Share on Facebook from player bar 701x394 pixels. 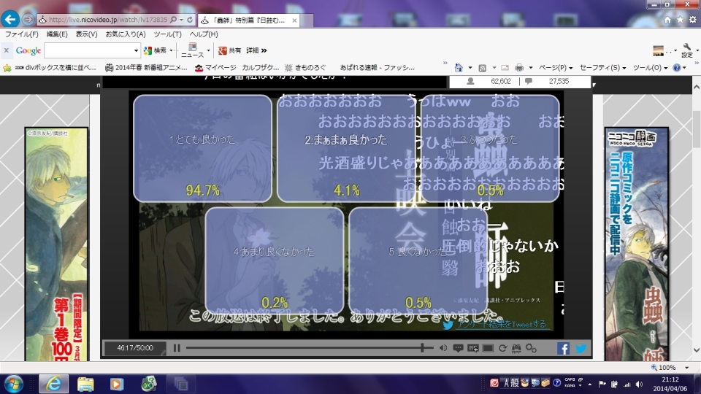point(563,349)
